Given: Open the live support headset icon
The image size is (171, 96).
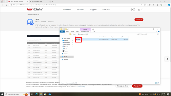Looking at the screenshot, I should click(167, 59).
